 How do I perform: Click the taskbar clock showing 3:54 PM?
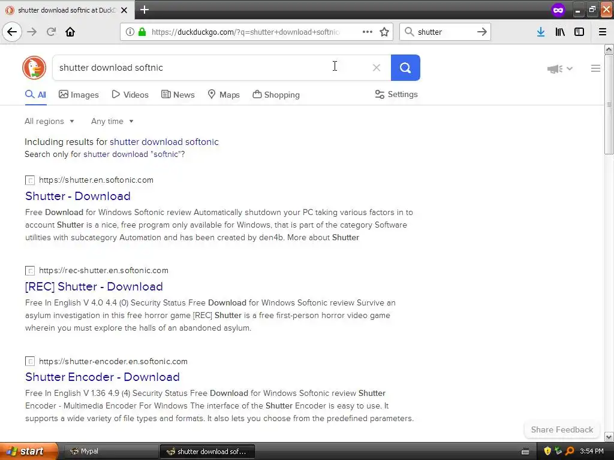[x=592, y=451]
